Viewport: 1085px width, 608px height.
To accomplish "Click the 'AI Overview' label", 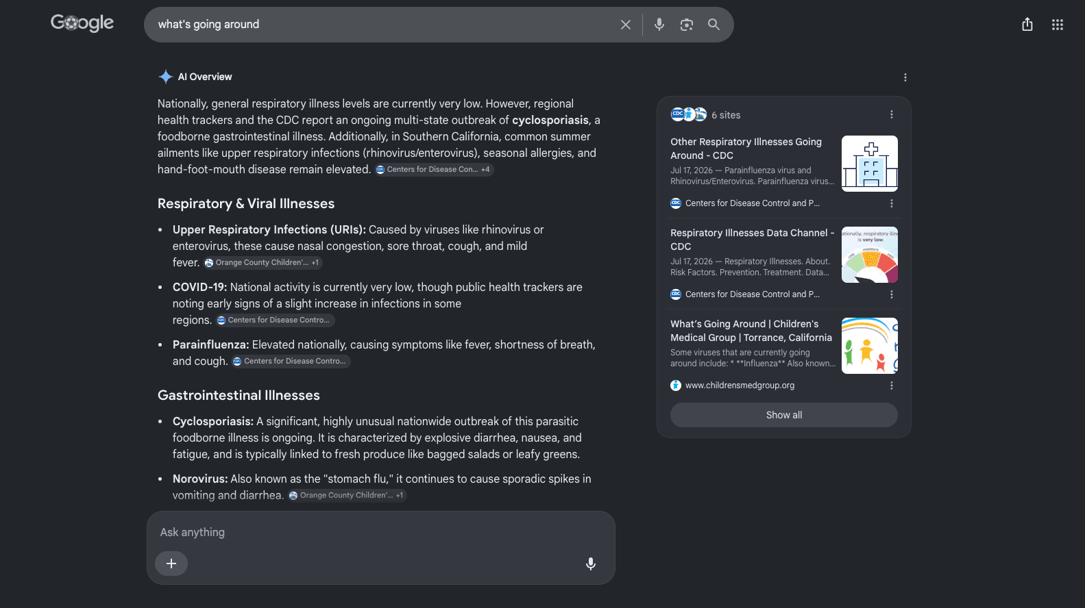I will coord(205,77).
